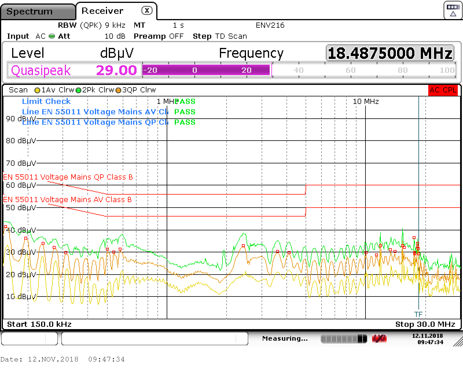The height and width of the screenshot is (373, 463).
Task: Click the small empty status field
Action: click(x=30, y=338)
